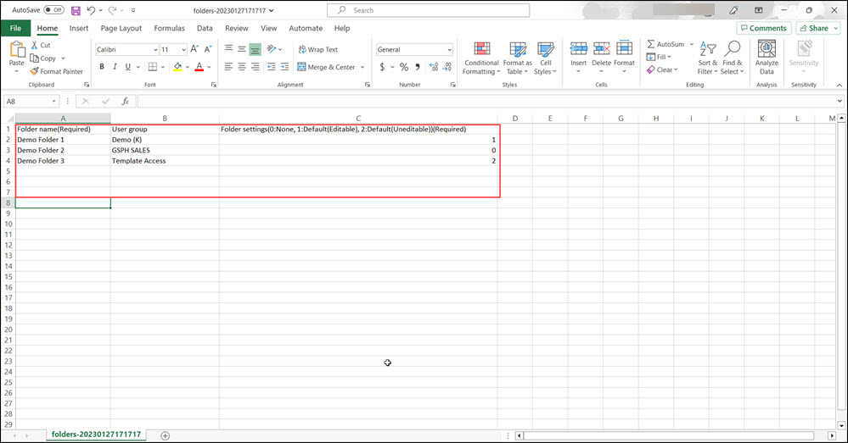This screenshot has width=848, height=443.
Task: Toggle Align Left button
Action: tap(229, 67)
